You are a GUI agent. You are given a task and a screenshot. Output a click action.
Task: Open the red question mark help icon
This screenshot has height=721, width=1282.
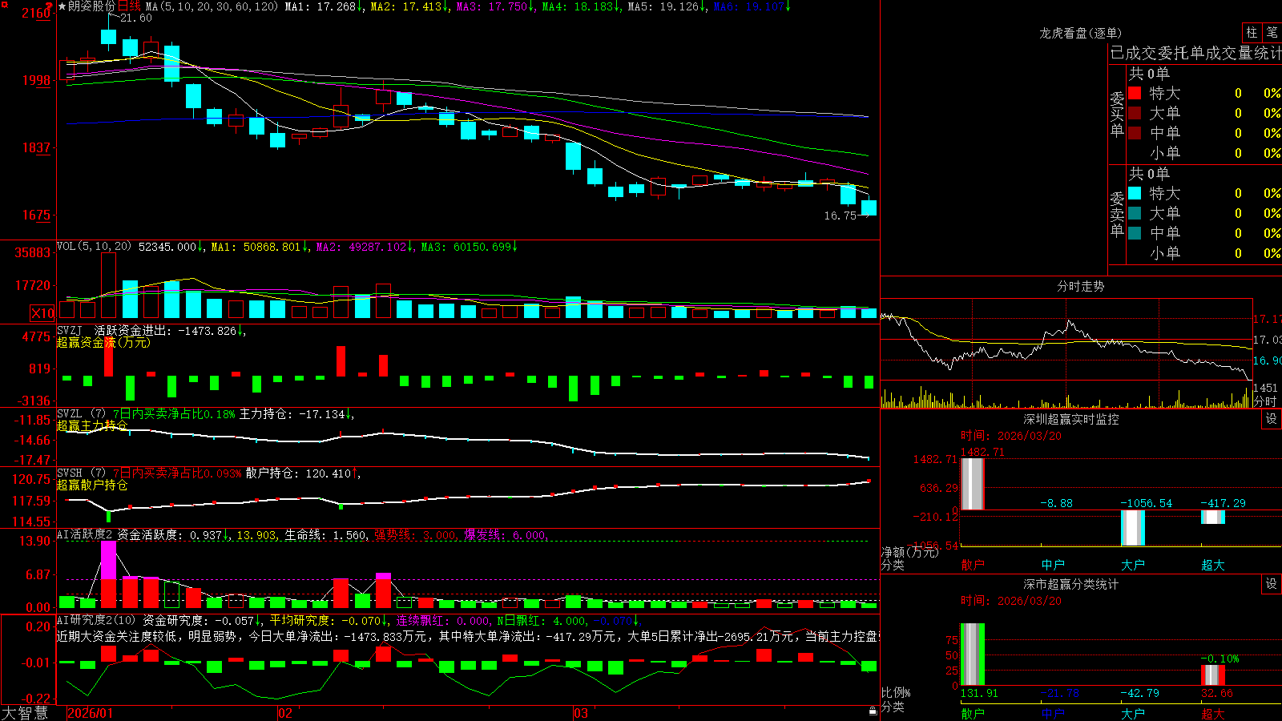(x=50, y=6)
